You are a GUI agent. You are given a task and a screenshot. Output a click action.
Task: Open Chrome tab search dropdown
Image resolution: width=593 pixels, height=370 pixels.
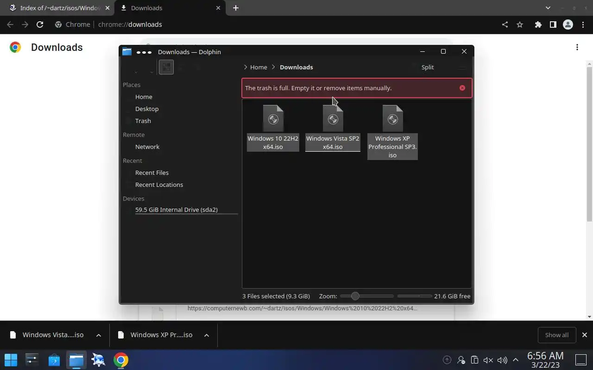[x=548, y=8]
